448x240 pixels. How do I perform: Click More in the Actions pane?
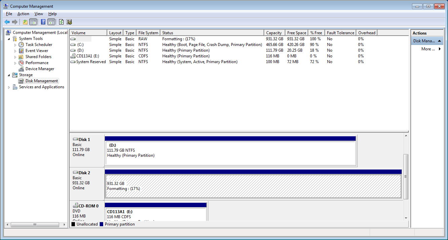(x=427, y=49)
